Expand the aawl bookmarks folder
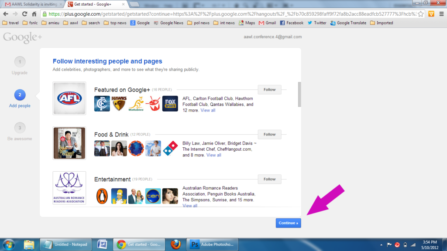Viewport: 447px width, 251px height. [71, 23]
